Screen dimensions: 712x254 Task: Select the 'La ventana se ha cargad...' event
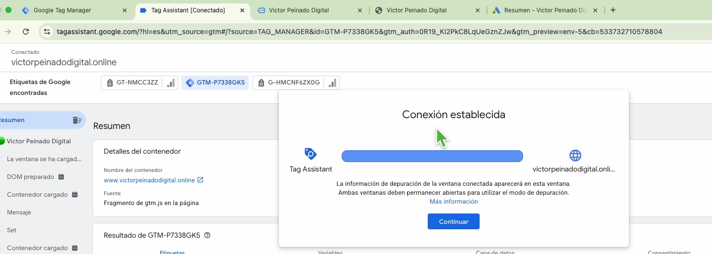(44, 159)
